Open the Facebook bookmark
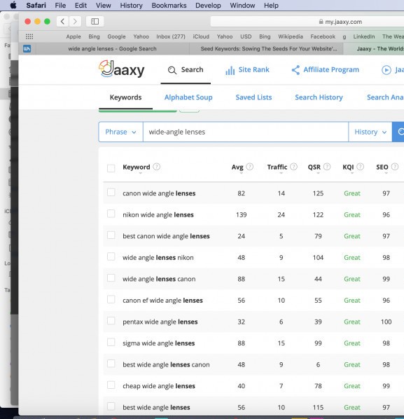The width and height of the screenshot is (404, 419). pyautogui.click(x=323, y=36)
